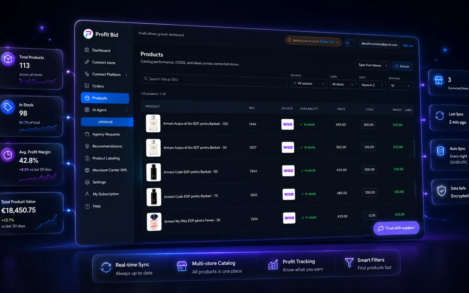Click the Last Sync arrows icon
469x293 pixels.
440,116
